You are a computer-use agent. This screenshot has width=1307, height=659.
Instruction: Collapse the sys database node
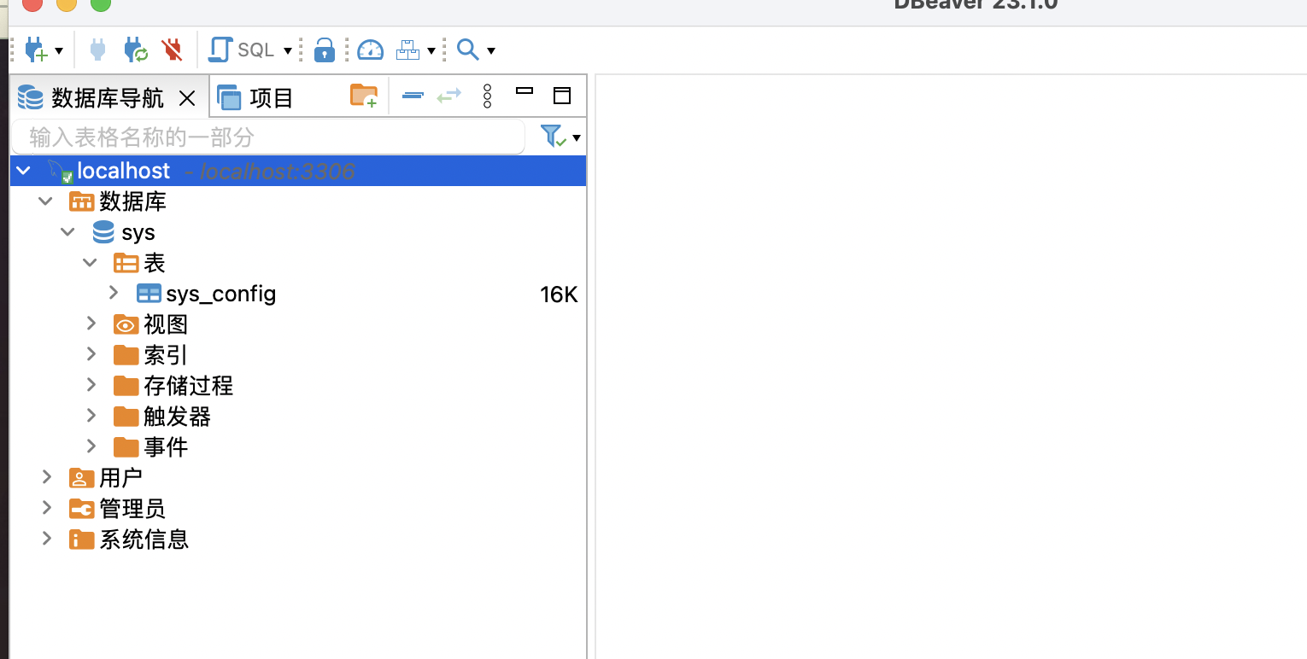[68, 232]
